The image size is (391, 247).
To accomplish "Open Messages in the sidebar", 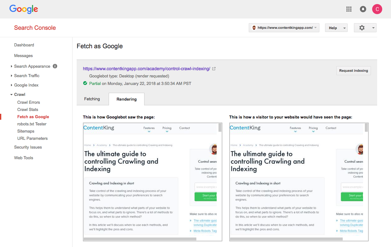I will coord(23,55).
